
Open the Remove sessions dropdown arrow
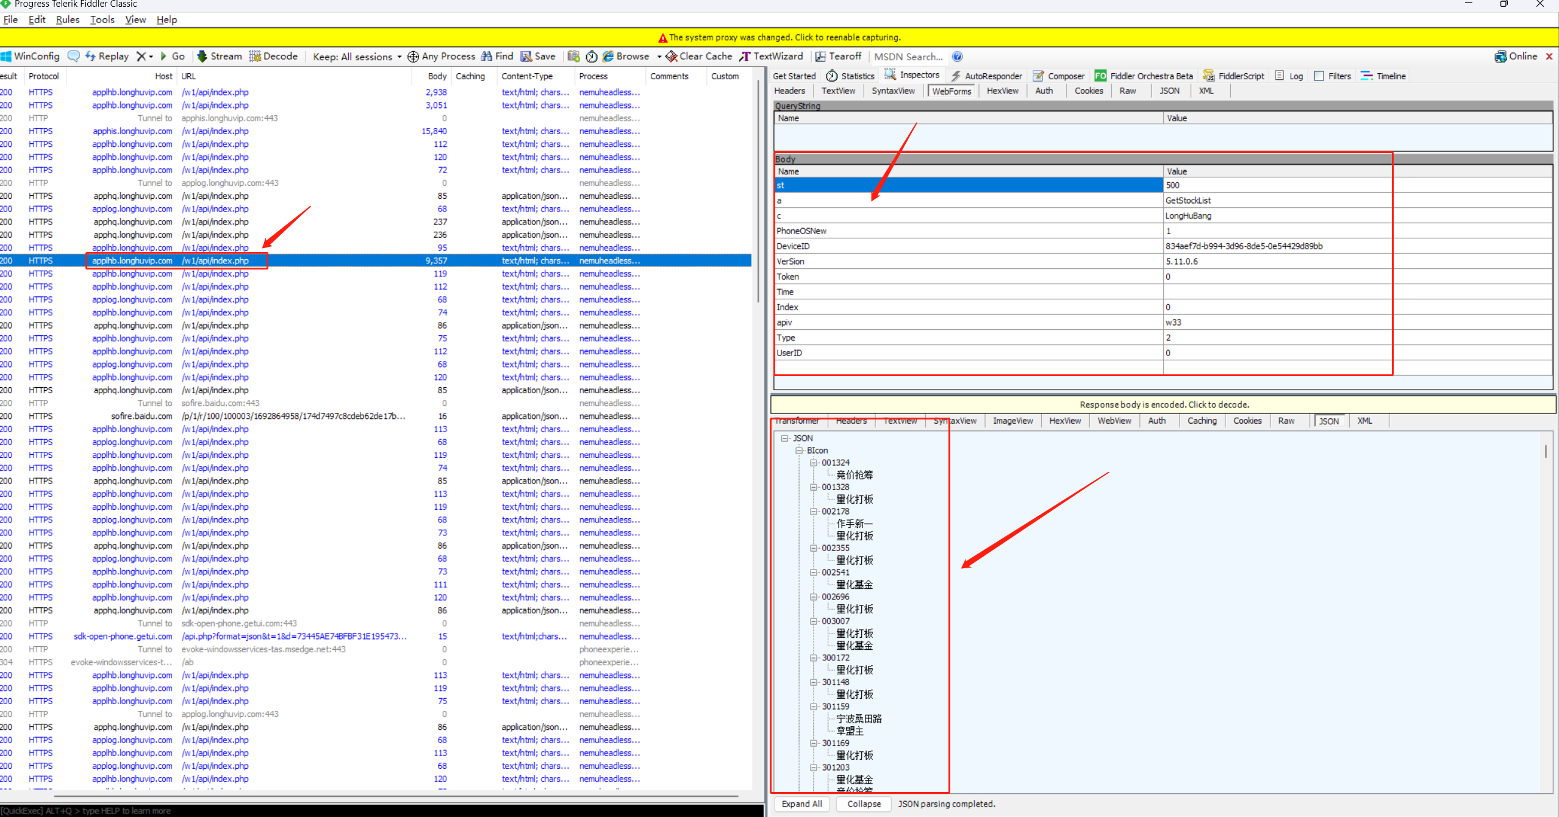151,57
